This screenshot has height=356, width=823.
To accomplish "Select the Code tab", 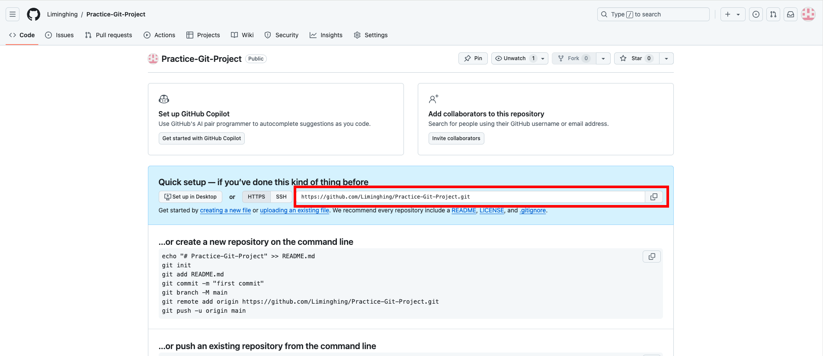I will click(22, 35).
